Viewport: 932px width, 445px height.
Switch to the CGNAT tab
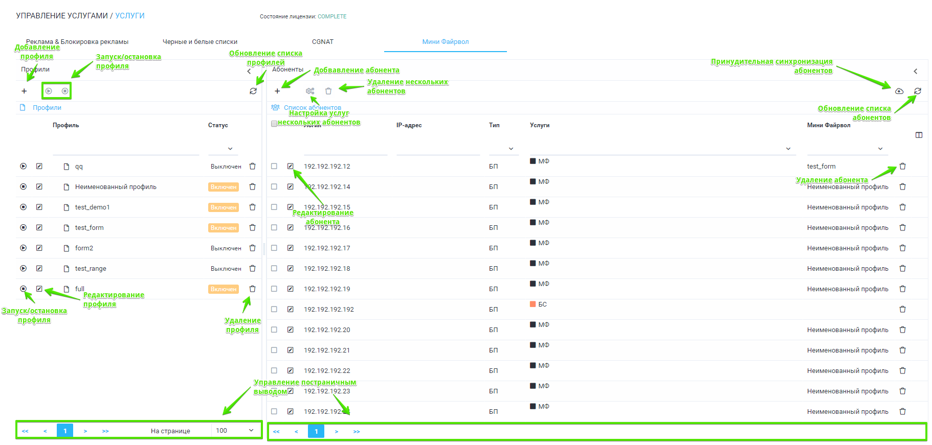[322, 42]
